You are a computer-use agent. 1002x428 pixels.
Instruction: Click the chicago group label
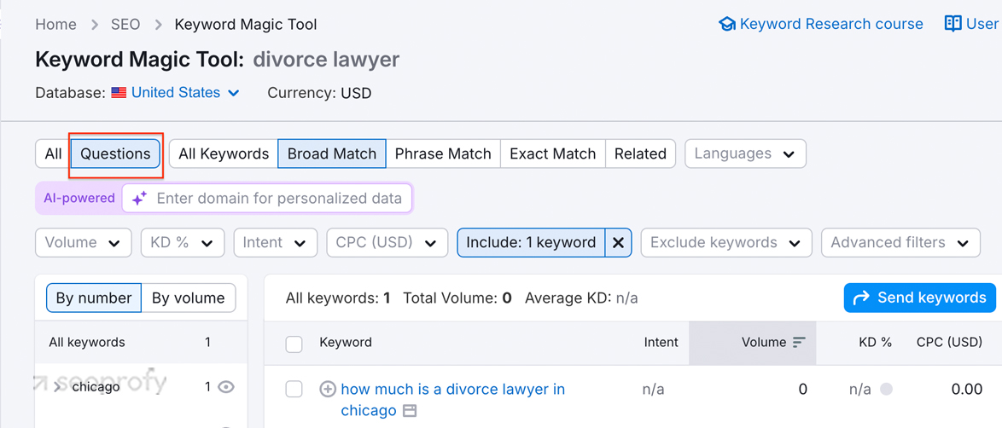coord(96,386)
